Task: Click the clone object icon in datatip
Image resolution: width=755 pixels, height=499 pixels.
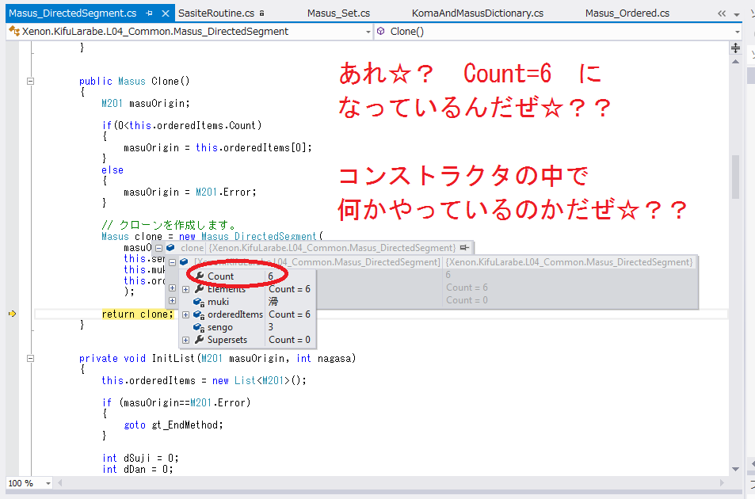Action: [x=170, y=248]
